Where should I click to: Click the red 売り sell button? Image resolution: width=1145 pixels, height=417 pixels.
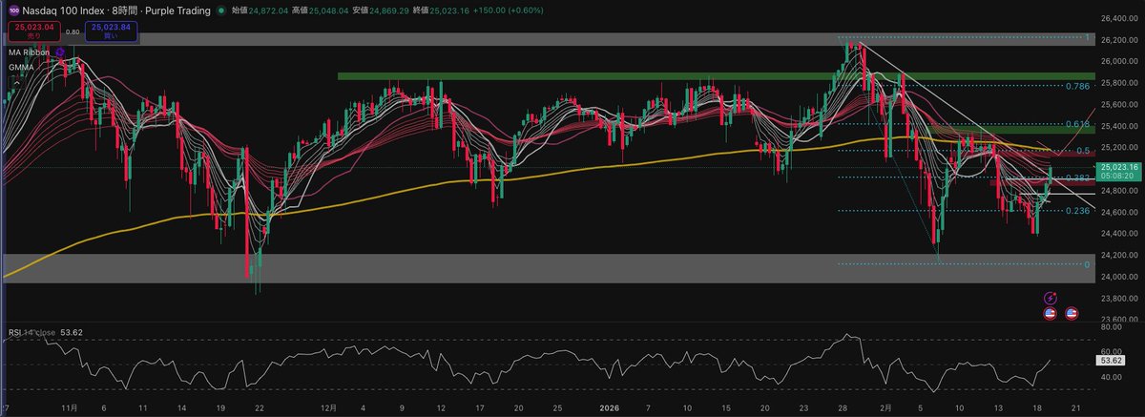tap(33, 32)
